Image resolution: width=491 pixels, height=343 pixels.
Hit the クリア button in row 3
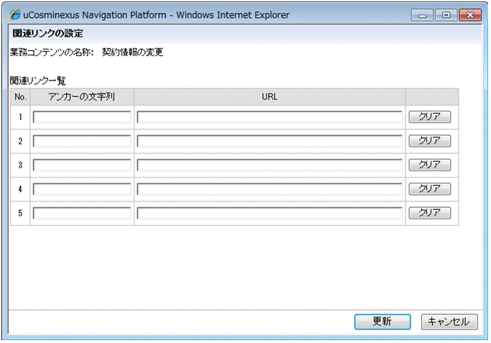(429, 165)
